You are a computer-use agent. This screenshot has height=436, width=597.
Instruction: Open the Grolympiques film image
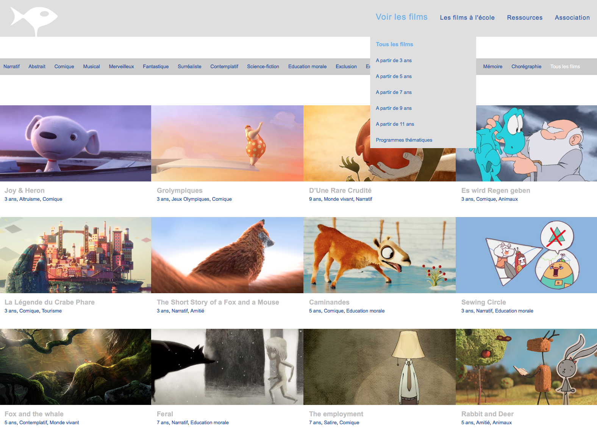227,143
